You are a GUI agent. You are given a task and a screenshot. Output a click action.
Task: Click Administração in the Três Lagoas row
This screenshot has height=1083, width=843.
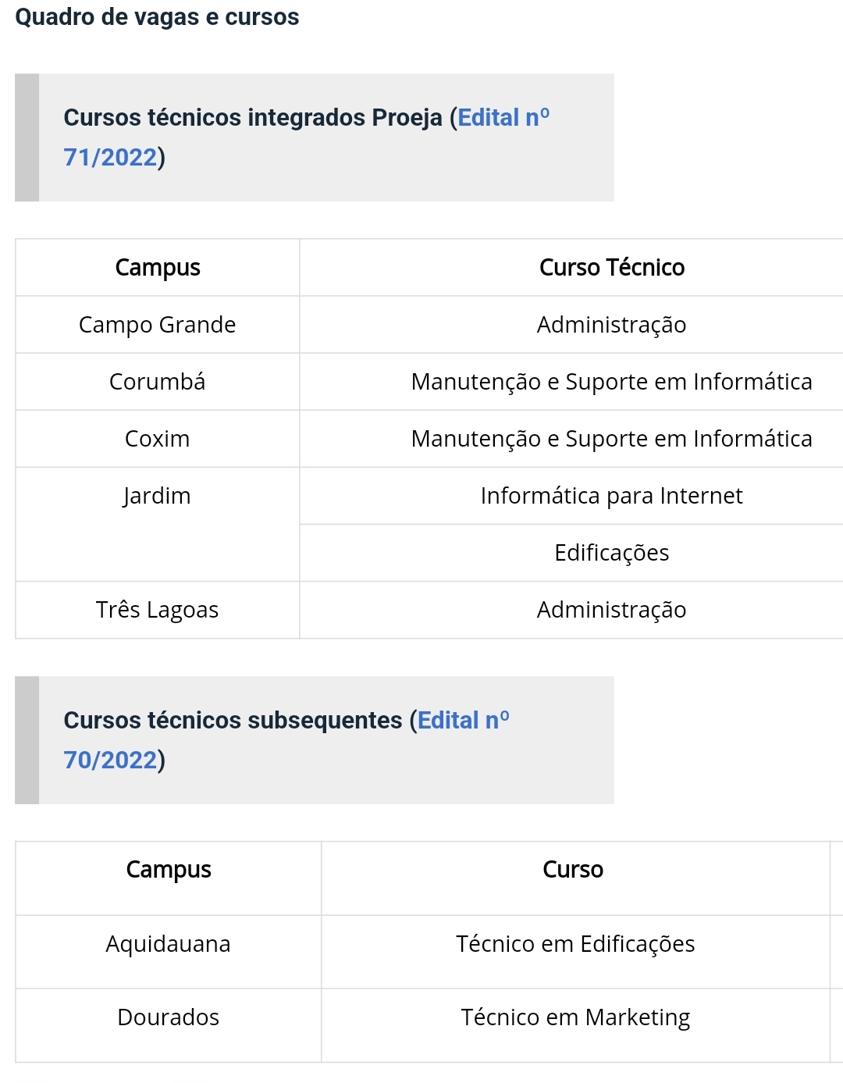pyautogui.click(x=611, y=610)
